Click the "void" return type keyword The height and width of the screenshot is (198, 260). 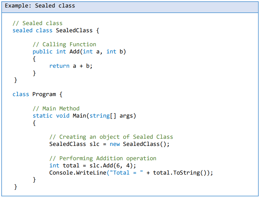[x=63, y=116]
